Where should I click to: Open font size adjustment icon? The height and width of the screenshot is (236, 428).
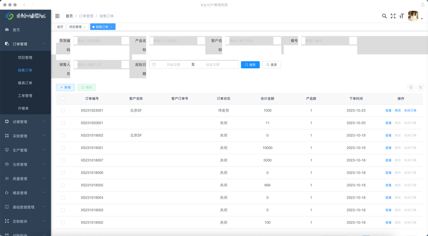coord(402,16)
